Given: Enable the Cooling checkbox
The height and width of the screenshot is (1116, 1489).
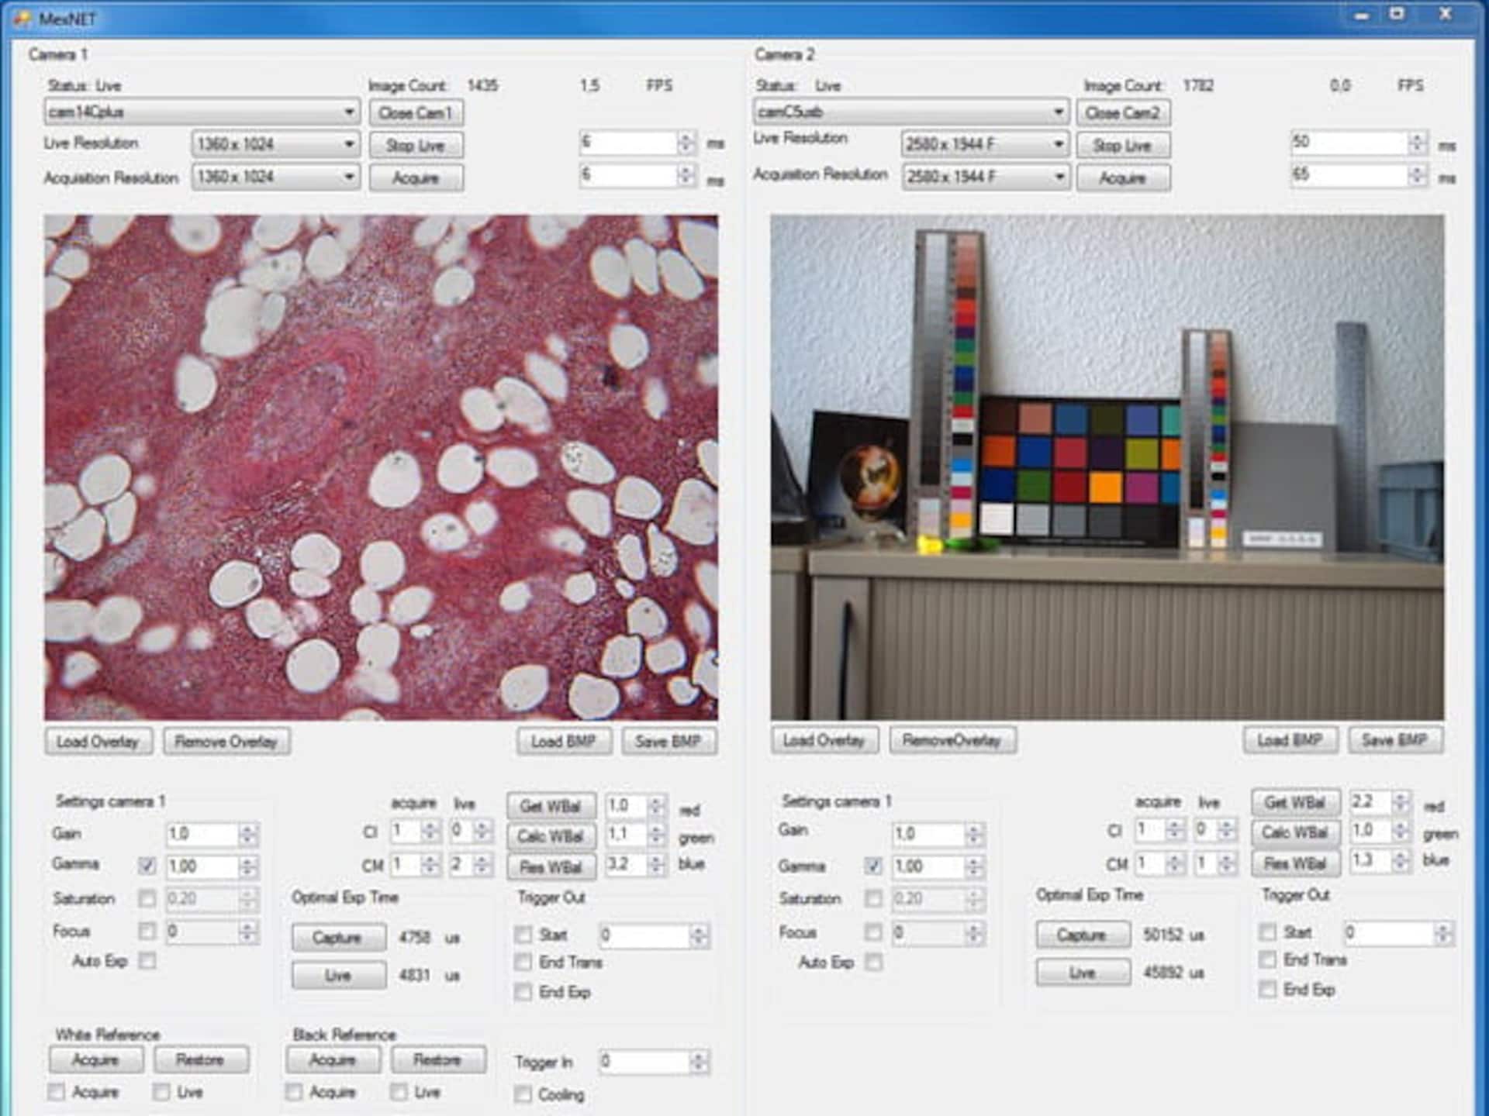Looking at the screenshot, I should tap(523, 1094).
